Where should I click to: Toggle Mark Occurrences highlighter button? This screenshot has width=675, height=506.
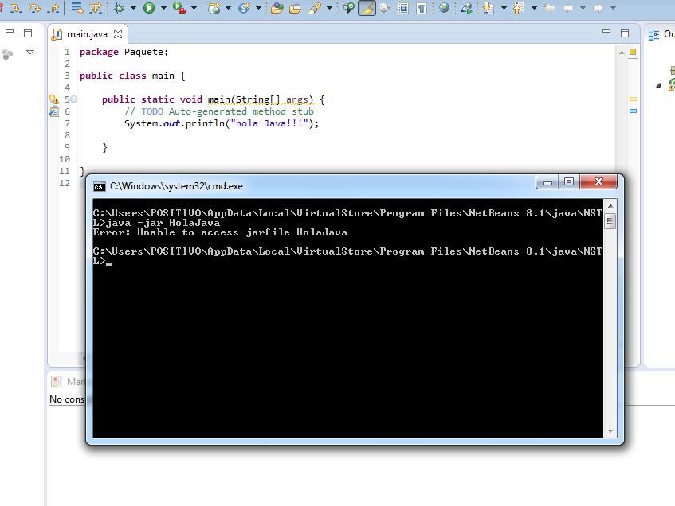(367, 8)
